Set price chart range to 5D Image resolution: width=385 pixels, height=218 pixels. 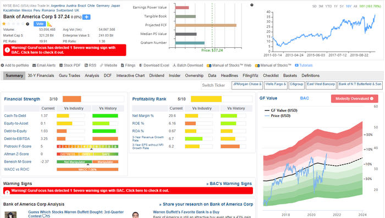314,7
